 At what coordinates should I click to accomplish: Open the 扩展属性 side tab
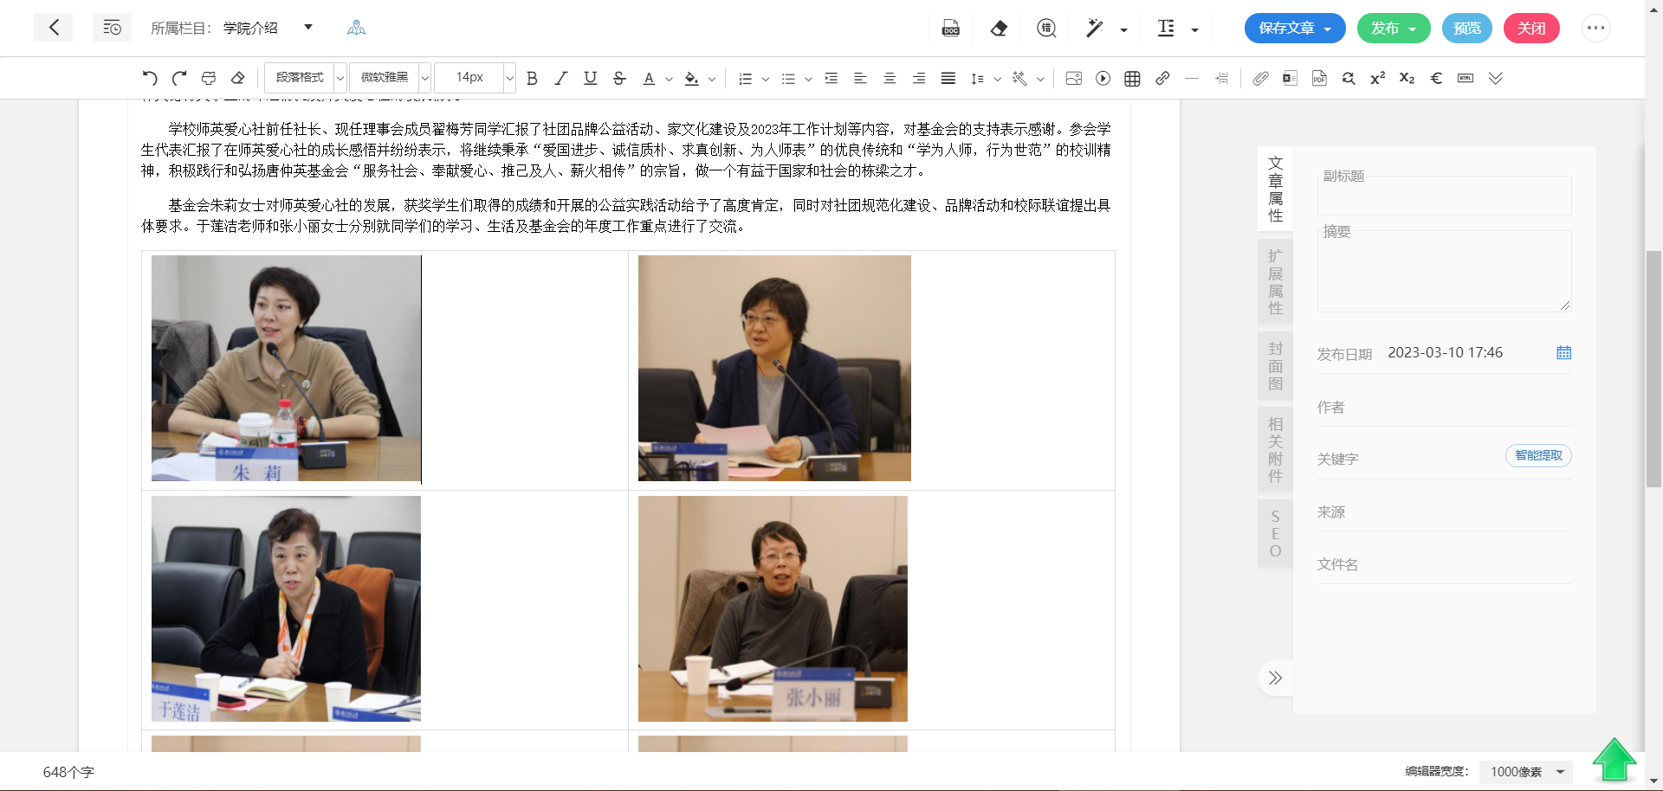point(1275,282)
